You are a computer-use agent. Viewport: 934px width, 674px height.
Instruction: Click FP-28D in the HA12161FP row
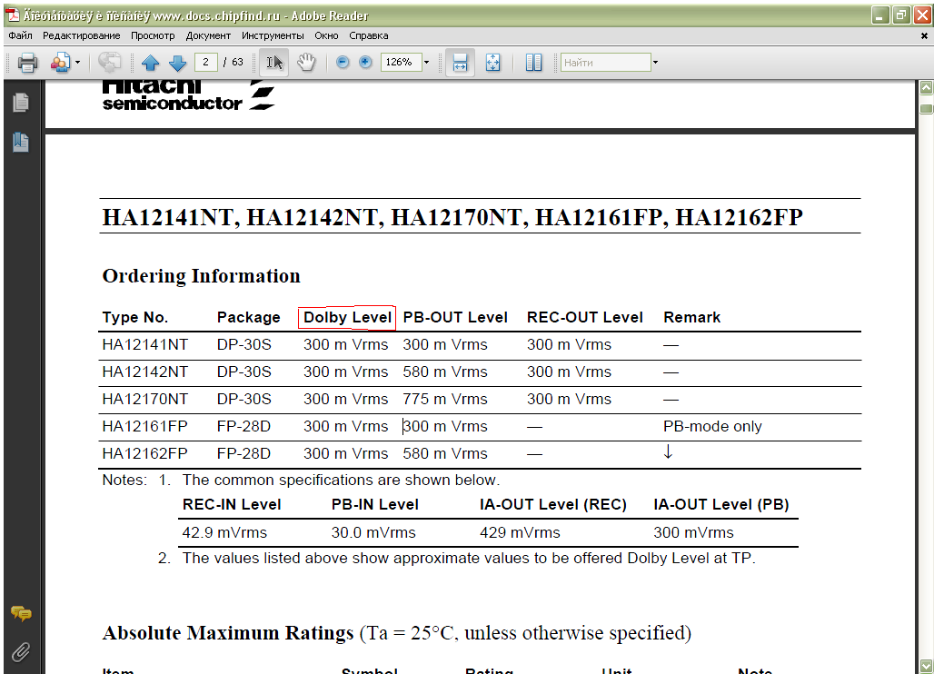pos(243,427)
